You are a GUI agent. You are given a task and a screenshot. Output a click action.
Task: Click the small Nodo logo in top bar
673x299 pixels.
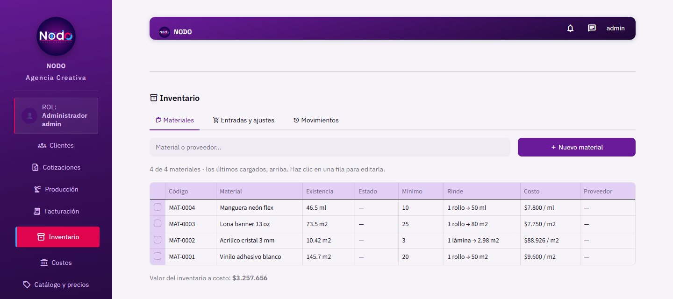pyautogui.click(x=165, y=32)
